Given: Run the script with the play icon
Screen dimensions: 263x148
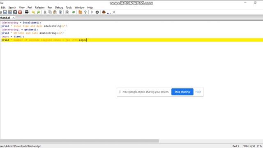Looking at the screenshot, I should 92,12.
